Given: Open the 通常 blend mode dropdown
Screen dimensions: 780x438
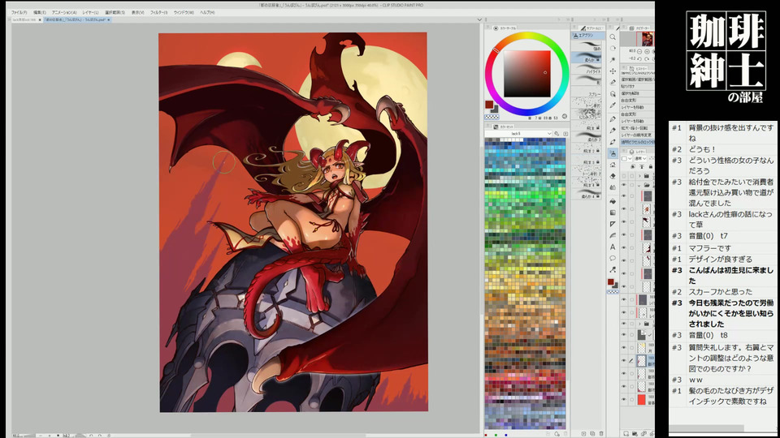Looking at the screenshot, I should (x=641, y=159).
